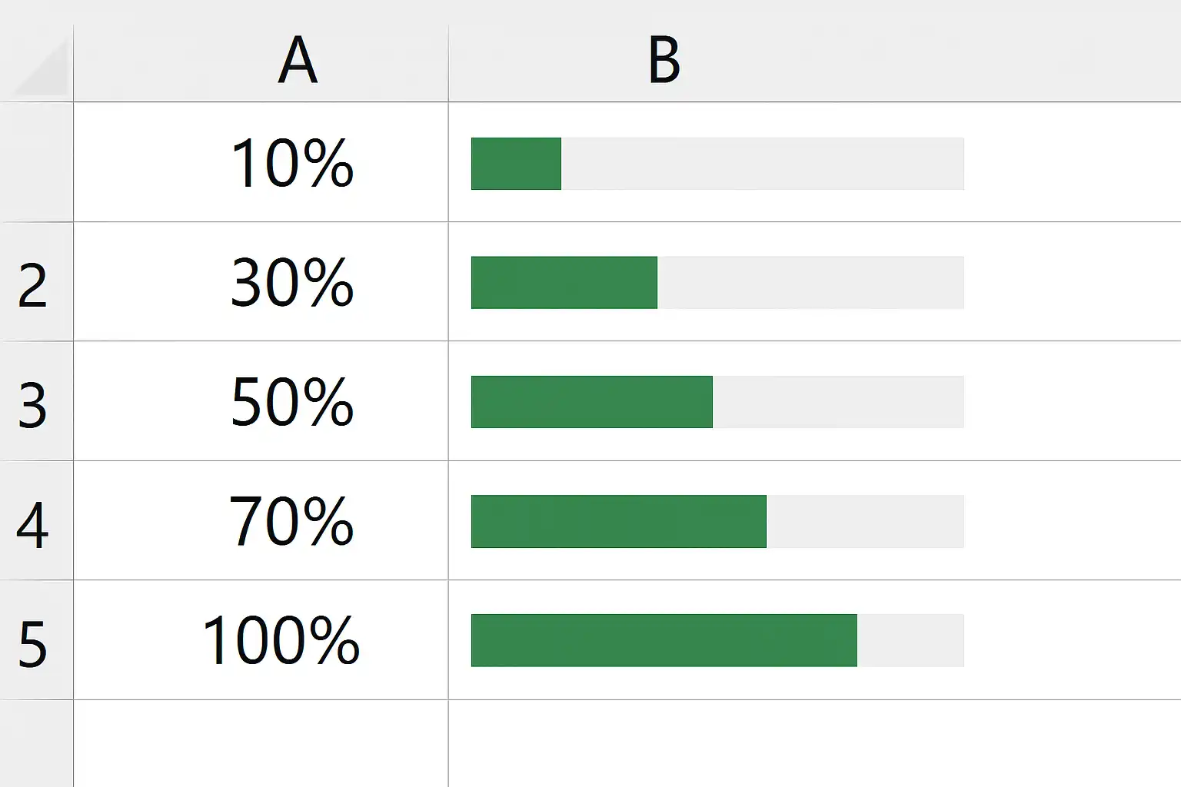The width and height of the screenshot is (1181, 787).
Task: Select the empty column A cell below 100%
Action: tap(261, 743)
